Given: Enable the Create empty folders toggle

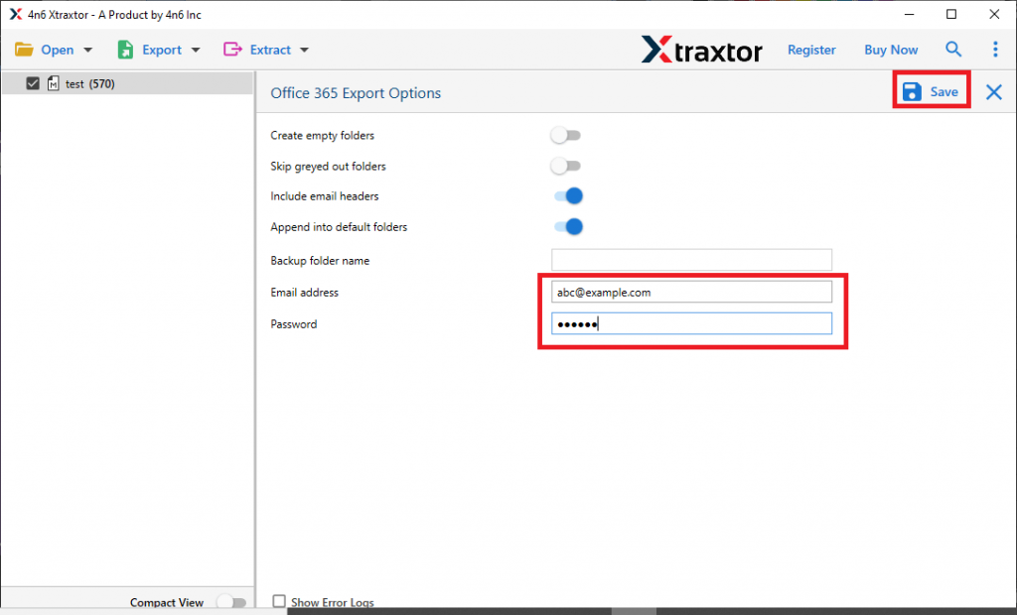Looking at the screenshot, I should [x=566, y=135].
